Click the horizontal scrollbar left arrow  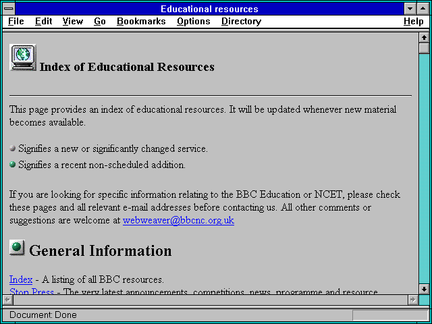tap(7, 300)
